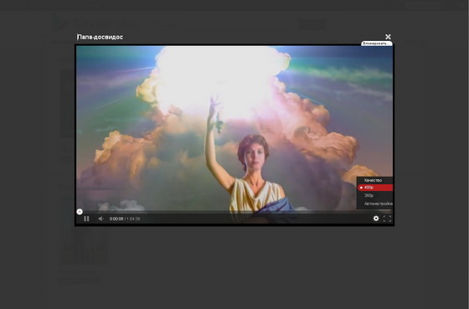Click the video title Папа-досвидос
Screen dimensions: 469x309
100,37
